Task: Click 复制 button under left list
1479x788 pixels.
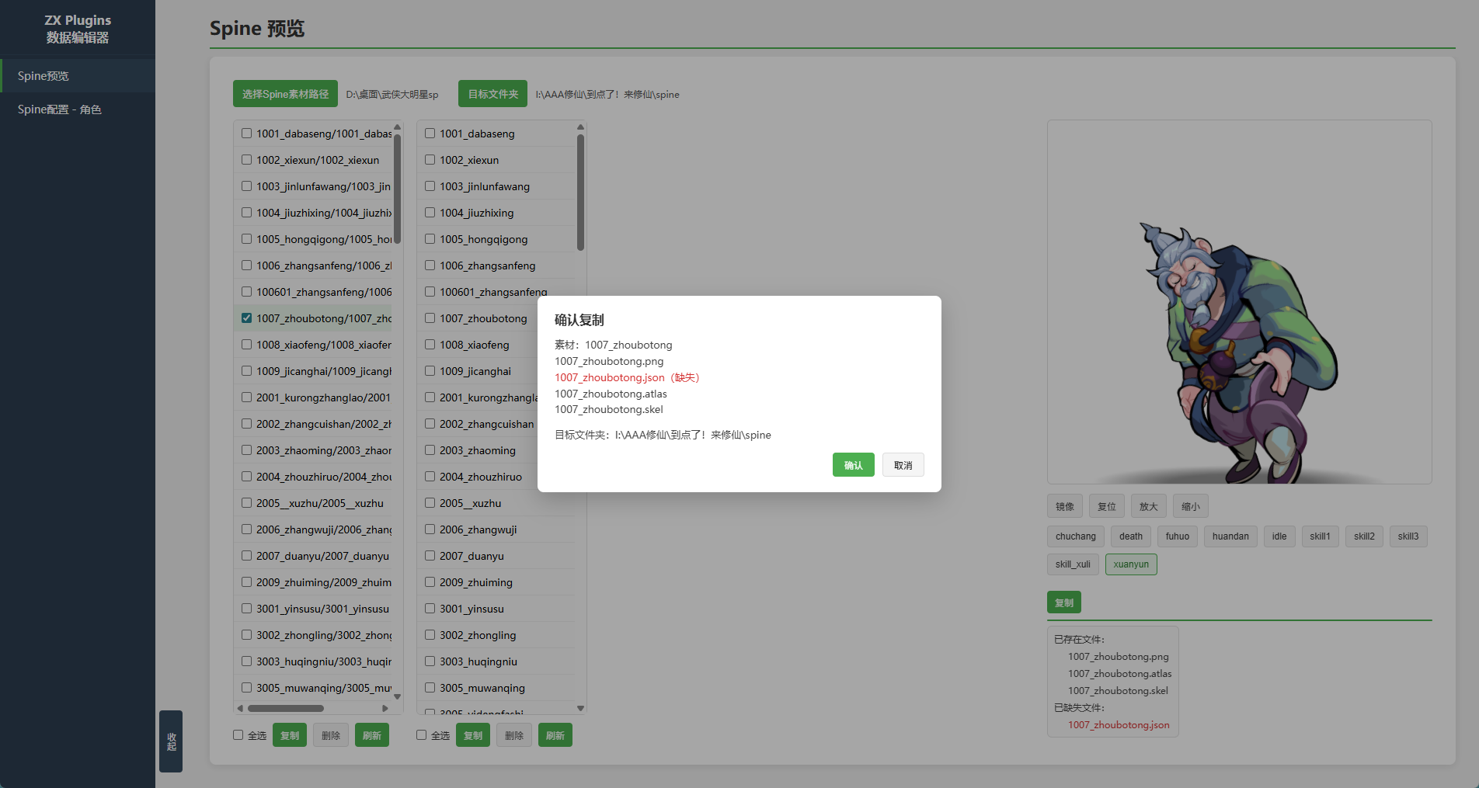Action: coord(290,735)
